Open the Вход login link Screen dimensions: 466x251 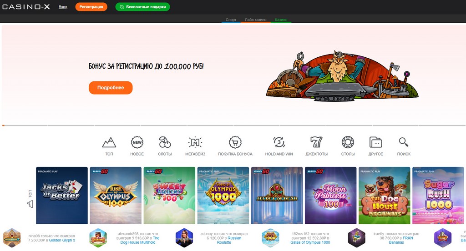tap(63, 7)
